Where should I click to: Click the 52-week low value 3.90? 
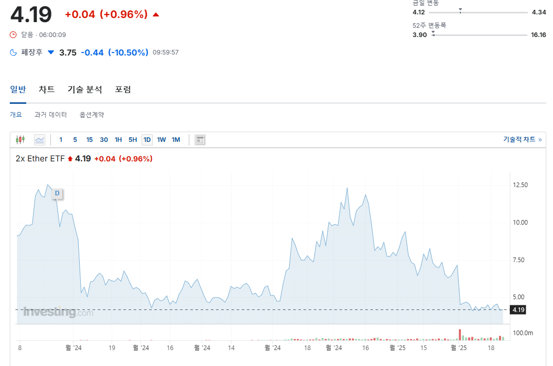pyautogui.click(x=420, y=35)
